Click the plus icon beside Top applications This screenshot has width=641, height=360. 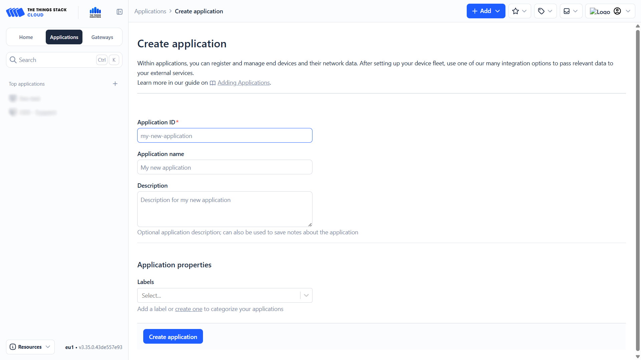115,84
